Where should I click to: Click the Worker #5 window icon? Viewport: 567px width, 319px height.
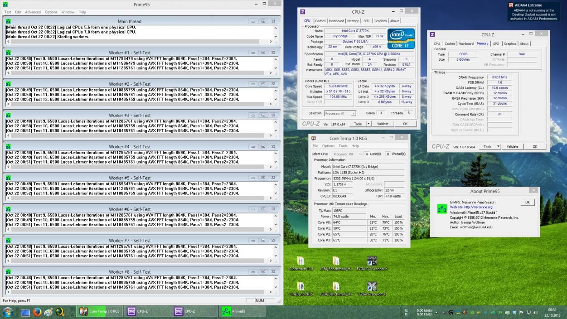coord(8,178)
